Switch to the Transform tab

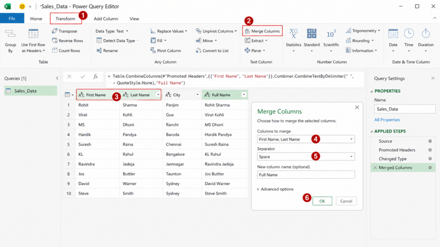(x=65, y=19)
